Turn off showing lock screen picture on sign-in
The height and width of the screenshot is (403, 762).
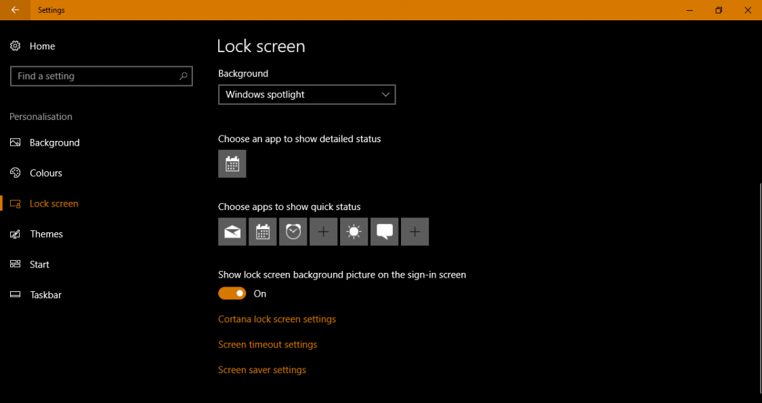coord(232,293)
